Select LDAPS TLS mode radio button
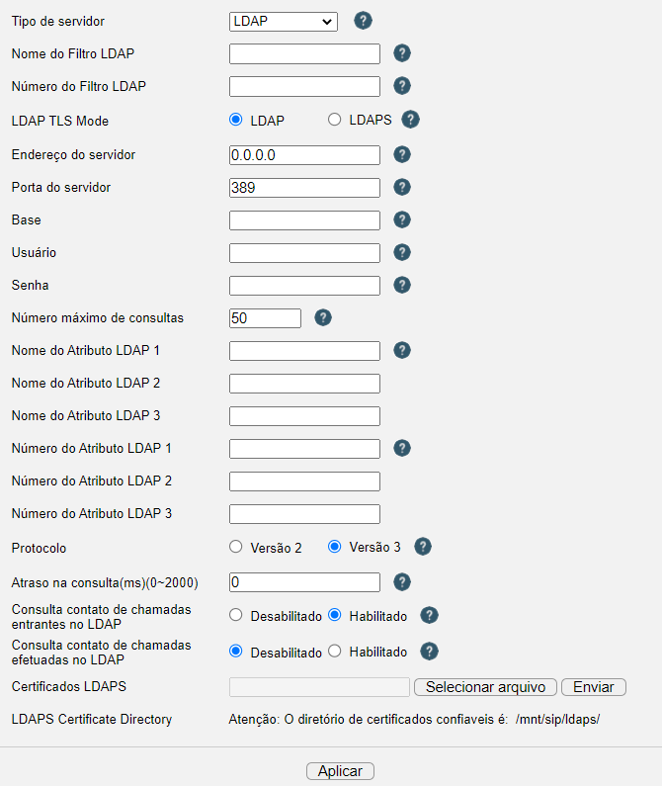The width and height of the screenshot is (662, 786). [x=334, y=120]
